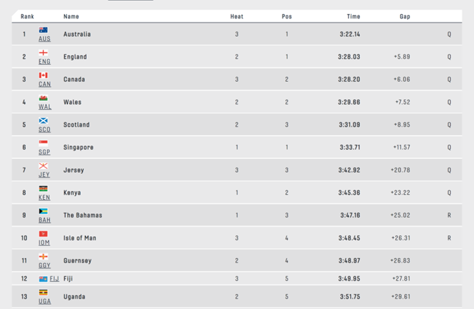Viewport: 474px width, 309px height.
Task: Open the SGP country code link
Action: pos(44,152)
